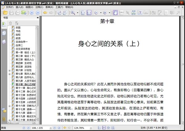Click the layers panel tab icon in sidebar

[x=4, y=42]
